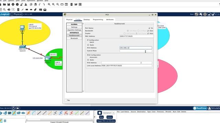Select the Draw Rectangle tool

coord(27,10)
